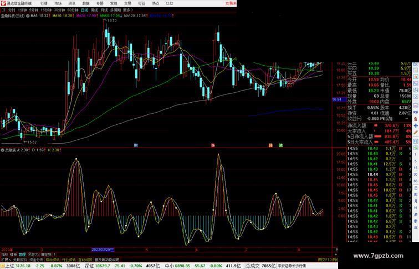
Task: Select the 多周期 multi-period view
Action: pos(115,10)
